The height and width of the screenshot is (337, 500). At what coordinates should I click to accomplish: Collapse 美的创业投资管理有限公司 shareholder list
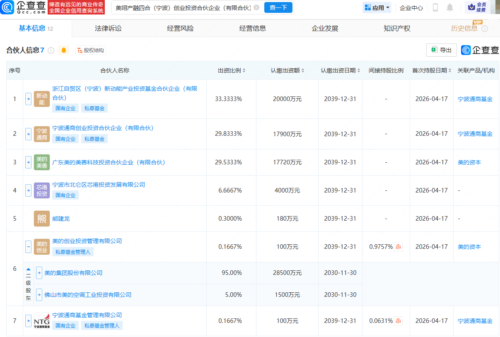click(28, 247)
